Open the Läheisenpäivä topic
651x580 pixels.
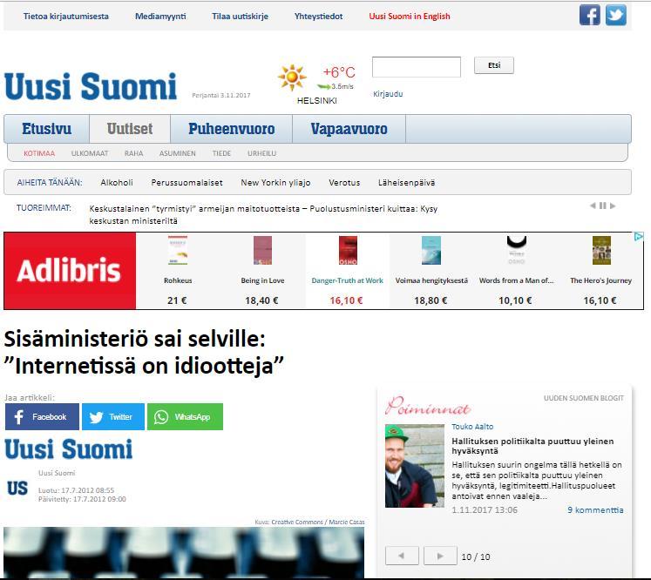pos(406,183)
